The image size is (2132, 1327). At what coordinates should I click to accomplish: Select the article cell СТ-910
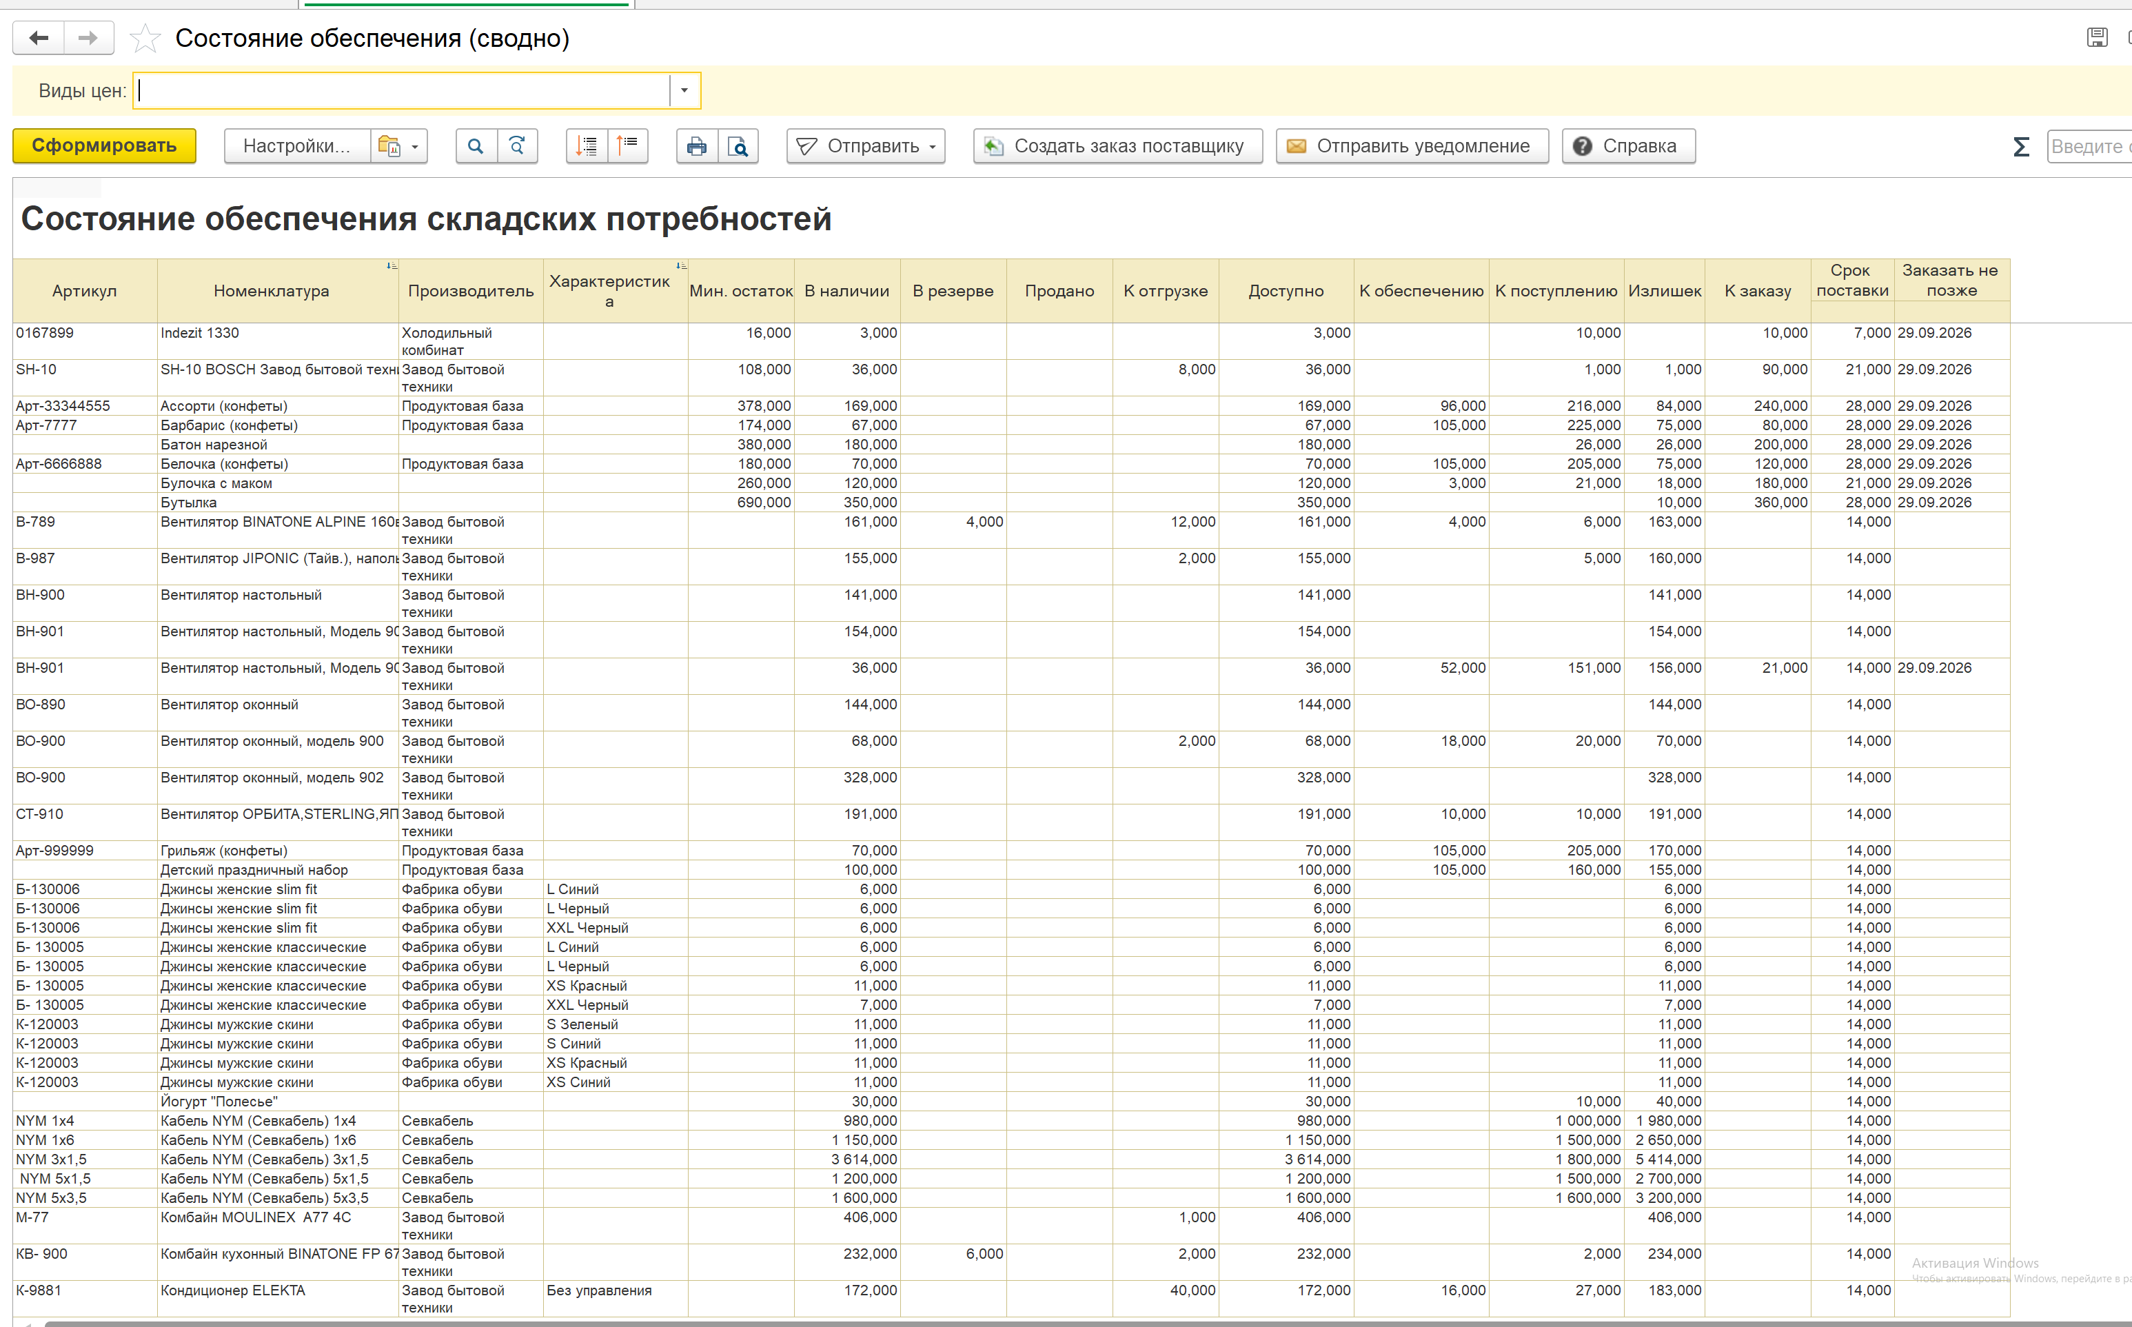(85, 822)
